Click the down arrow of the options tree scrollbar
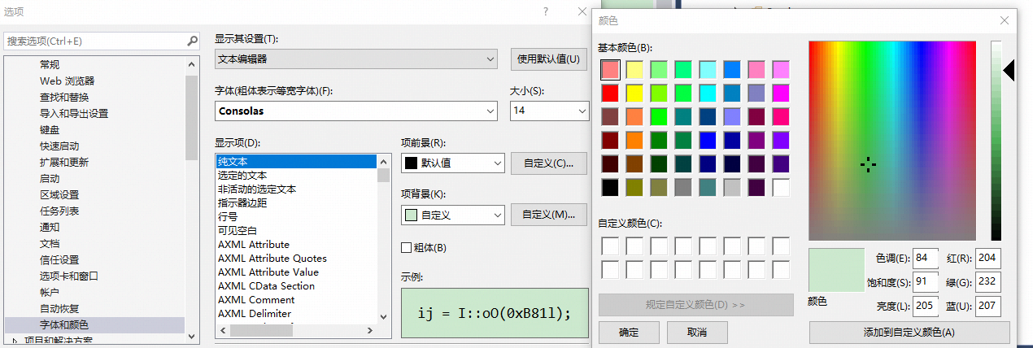Screen dimensions: 1033x348 click(192, 335)
